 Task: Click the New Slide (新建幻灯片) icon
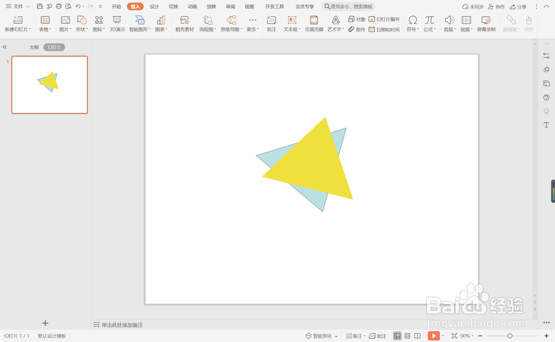[18, 20]
